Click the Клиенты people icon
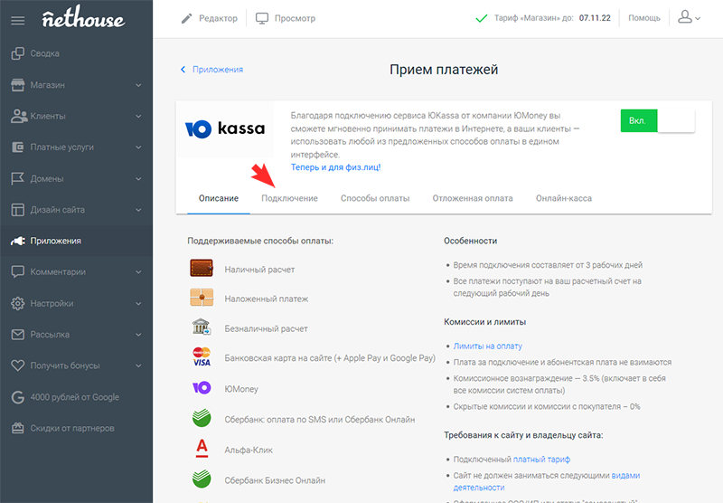Viewport: 723px width, 503px height. click(19, 116)
